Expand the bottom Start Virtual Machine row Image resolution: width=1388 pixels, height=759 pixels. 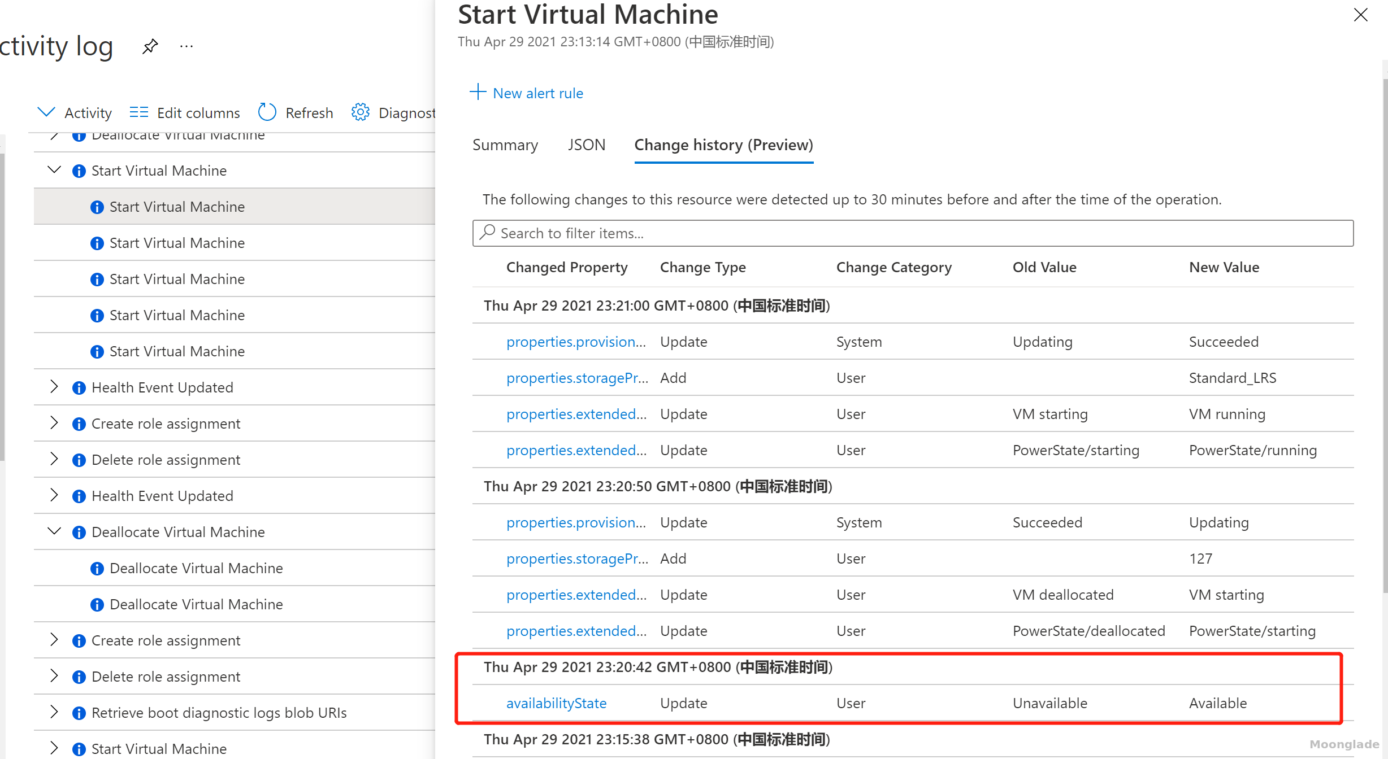[54, 748]
